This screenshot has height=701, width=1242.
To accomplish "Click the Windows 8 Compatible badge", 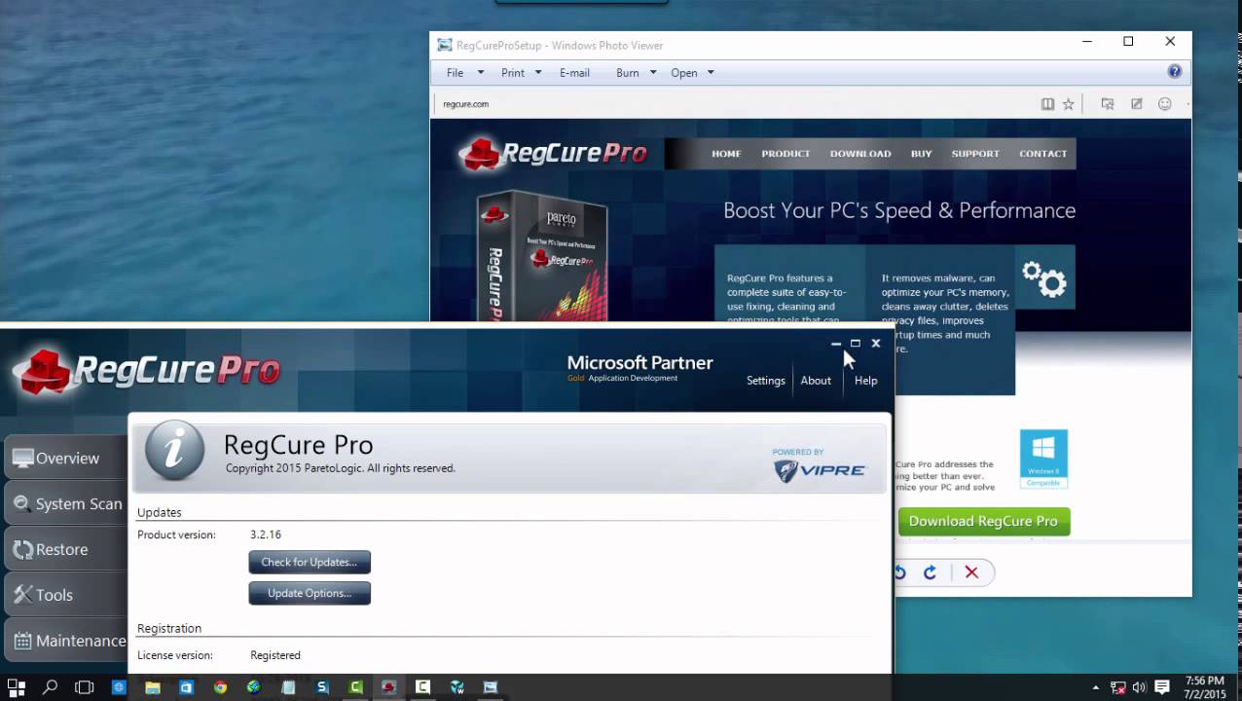I will pos(1043,459).
